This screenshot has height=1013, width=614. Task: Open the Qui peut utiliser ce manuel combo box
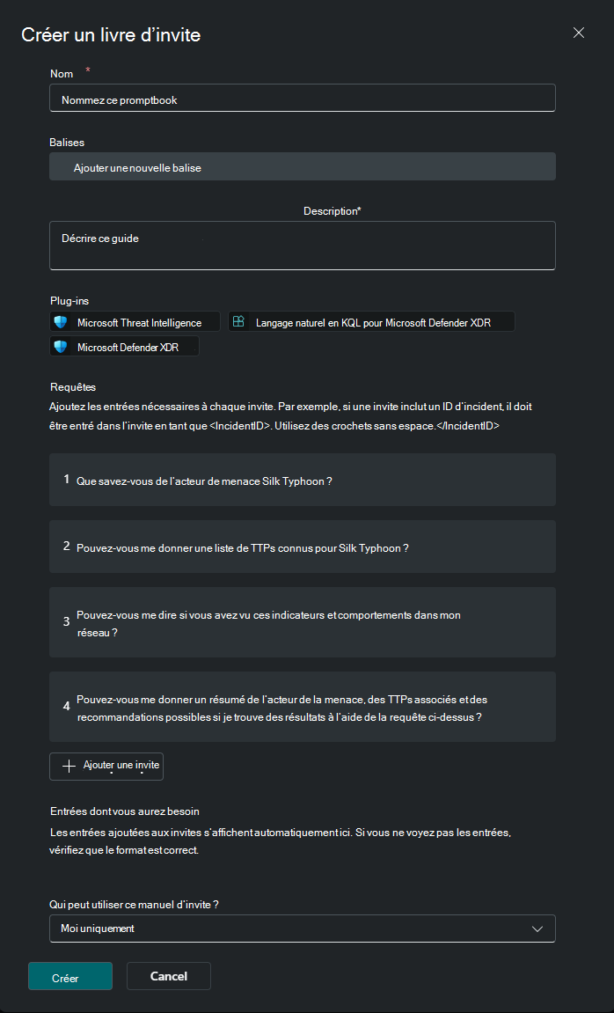click(x=302, y=929)
